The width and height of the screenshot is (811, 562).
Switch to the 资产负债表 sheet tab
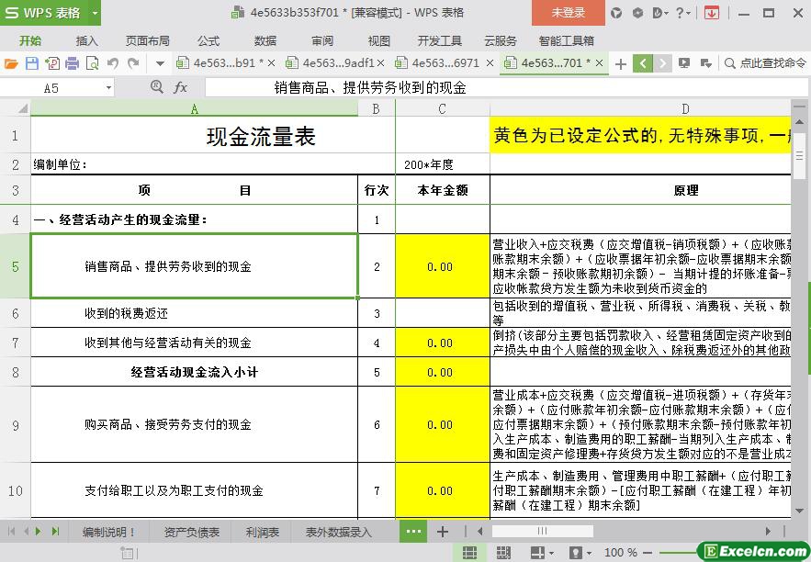(192, 532)
